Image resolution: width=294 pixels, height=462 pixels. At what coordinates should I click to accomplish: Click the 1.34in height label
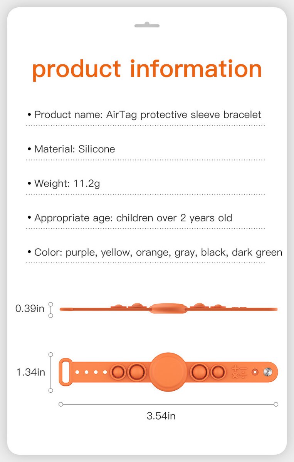(30, 372)
